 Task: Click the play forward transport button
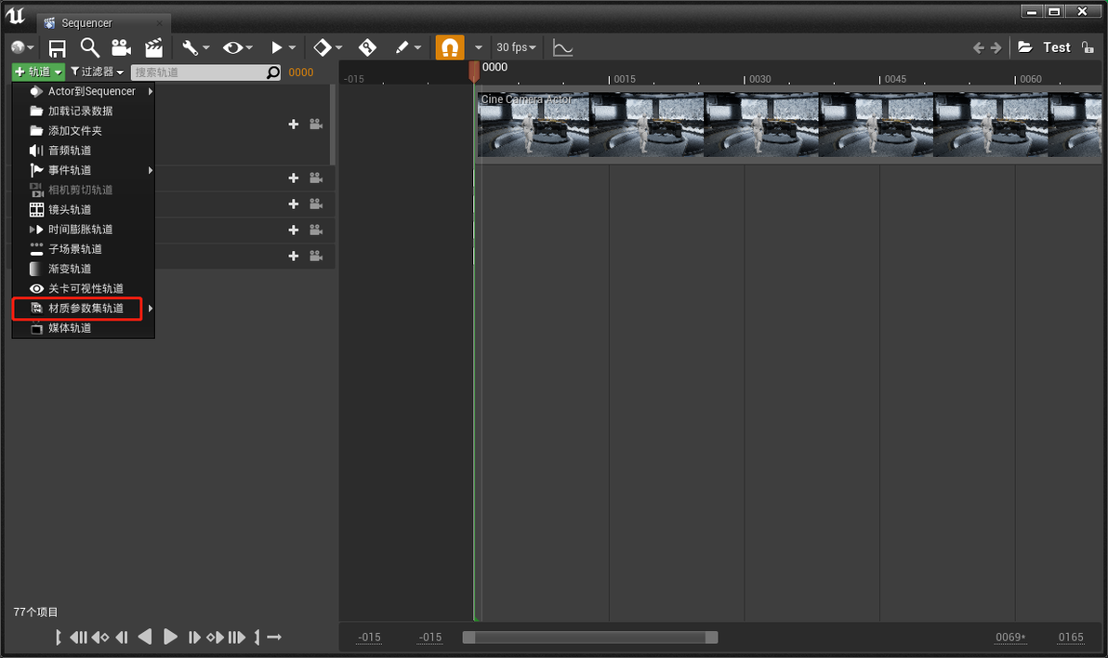pos(170,637)
